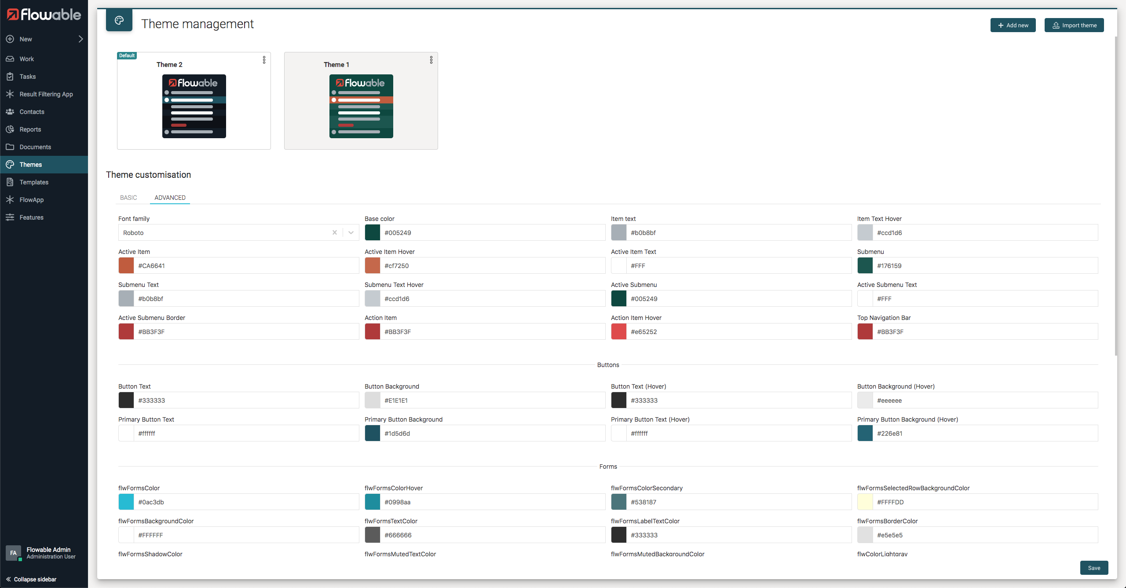This screenshot has height=588, width=1126.
Task: Open Reports pie chart icon
Action: point(10,129)
